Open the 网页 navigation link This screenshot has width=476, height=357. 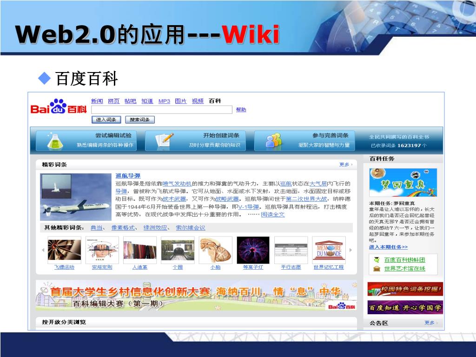click(x=113, y=101)
